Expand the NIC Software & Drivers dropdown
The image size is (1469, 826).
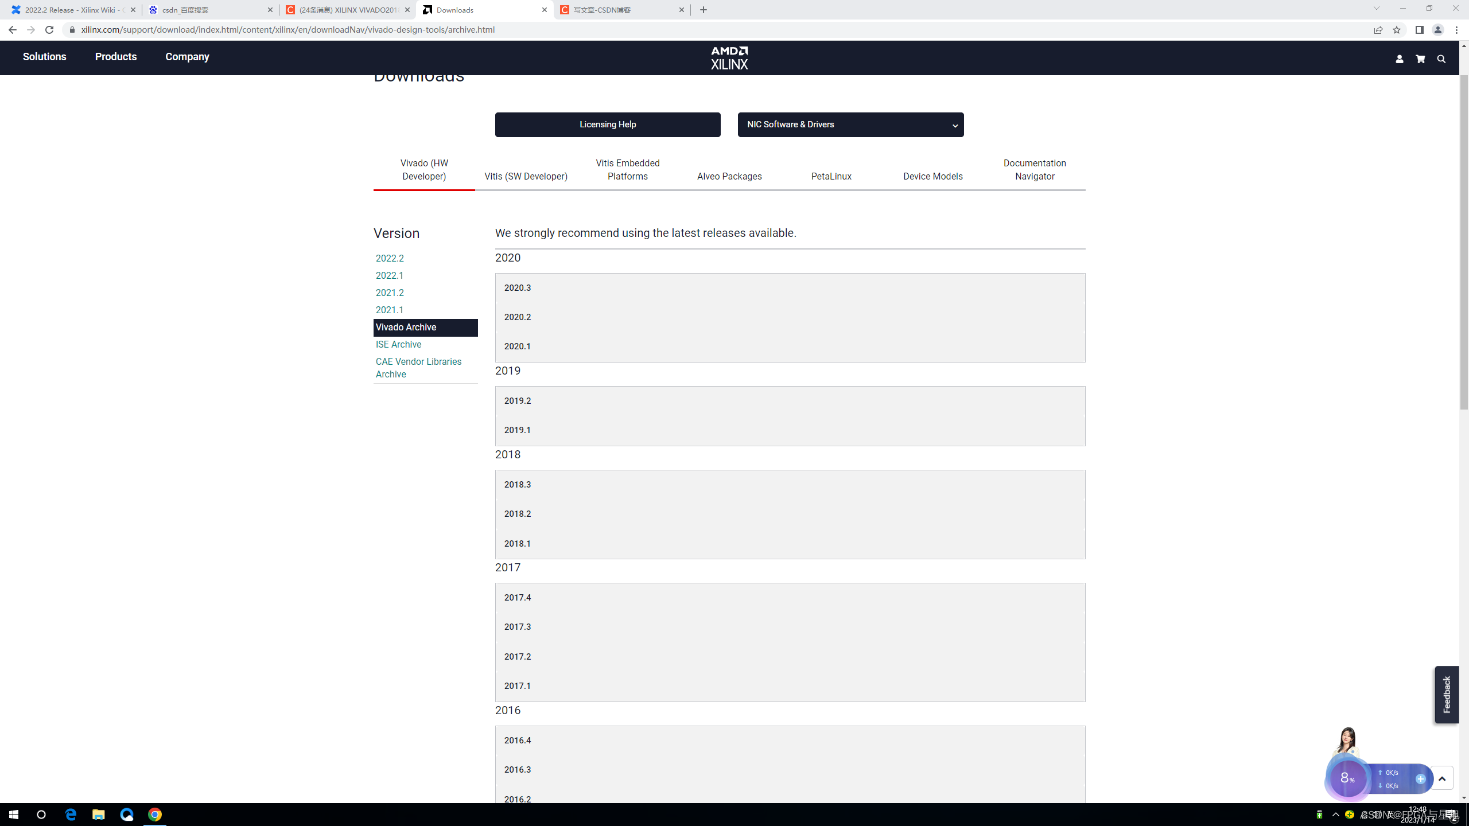point(850,124)
